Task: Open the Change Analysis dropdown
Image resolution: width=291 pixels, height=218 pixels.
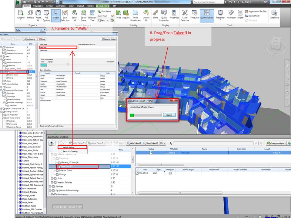Action: point(276,143)
